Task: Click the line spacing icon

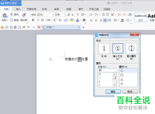Action: [x=115, y=20]
